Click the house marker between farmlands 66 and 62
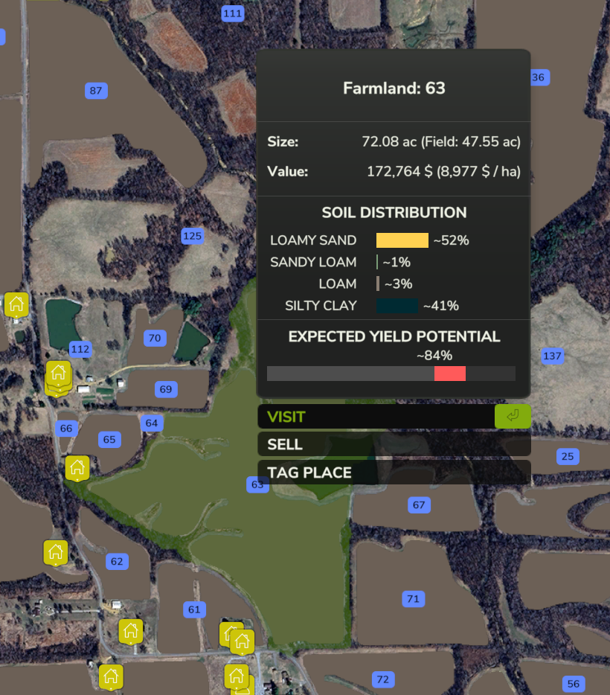The height and width of the screenshot is (695, 610). (77, 467)
